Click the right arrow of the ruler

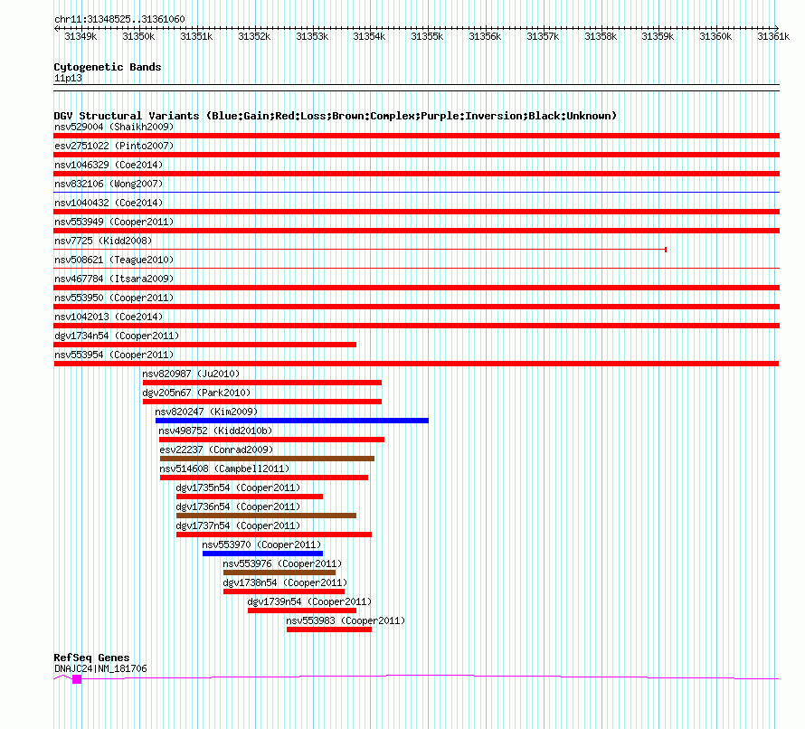(x=777, y=28)
